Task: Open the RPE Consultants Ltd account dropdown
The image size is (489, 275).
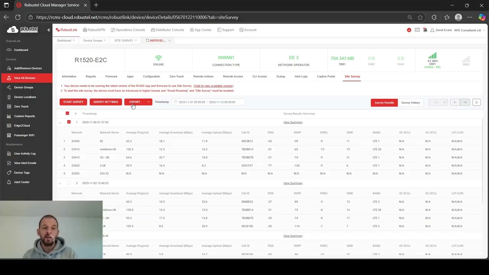Action: pos(469,30)
